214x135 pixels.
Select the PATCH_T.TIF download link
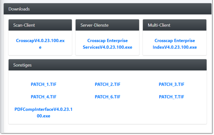(171, 97)
